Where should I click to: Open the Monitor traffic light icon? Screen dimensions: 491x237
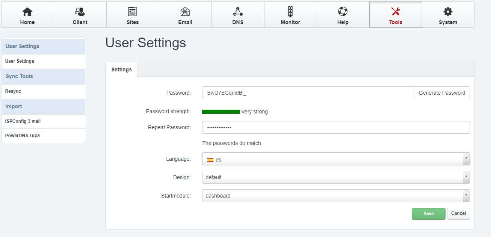click(x=290, y=12)
